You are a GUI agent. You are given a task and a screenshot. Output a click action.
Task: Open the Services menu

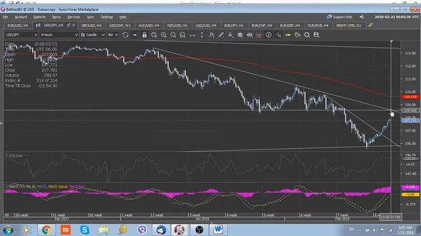coord(74,17)
